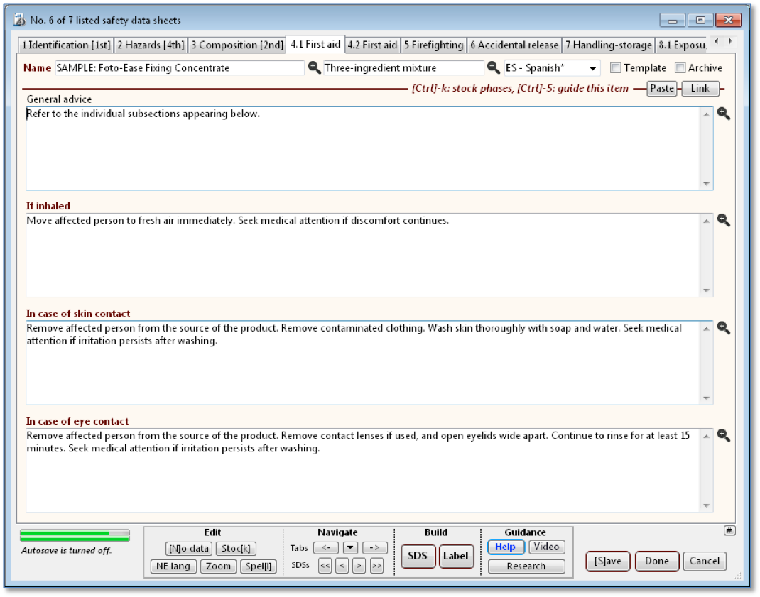Click the Done button

click(657, 561)
